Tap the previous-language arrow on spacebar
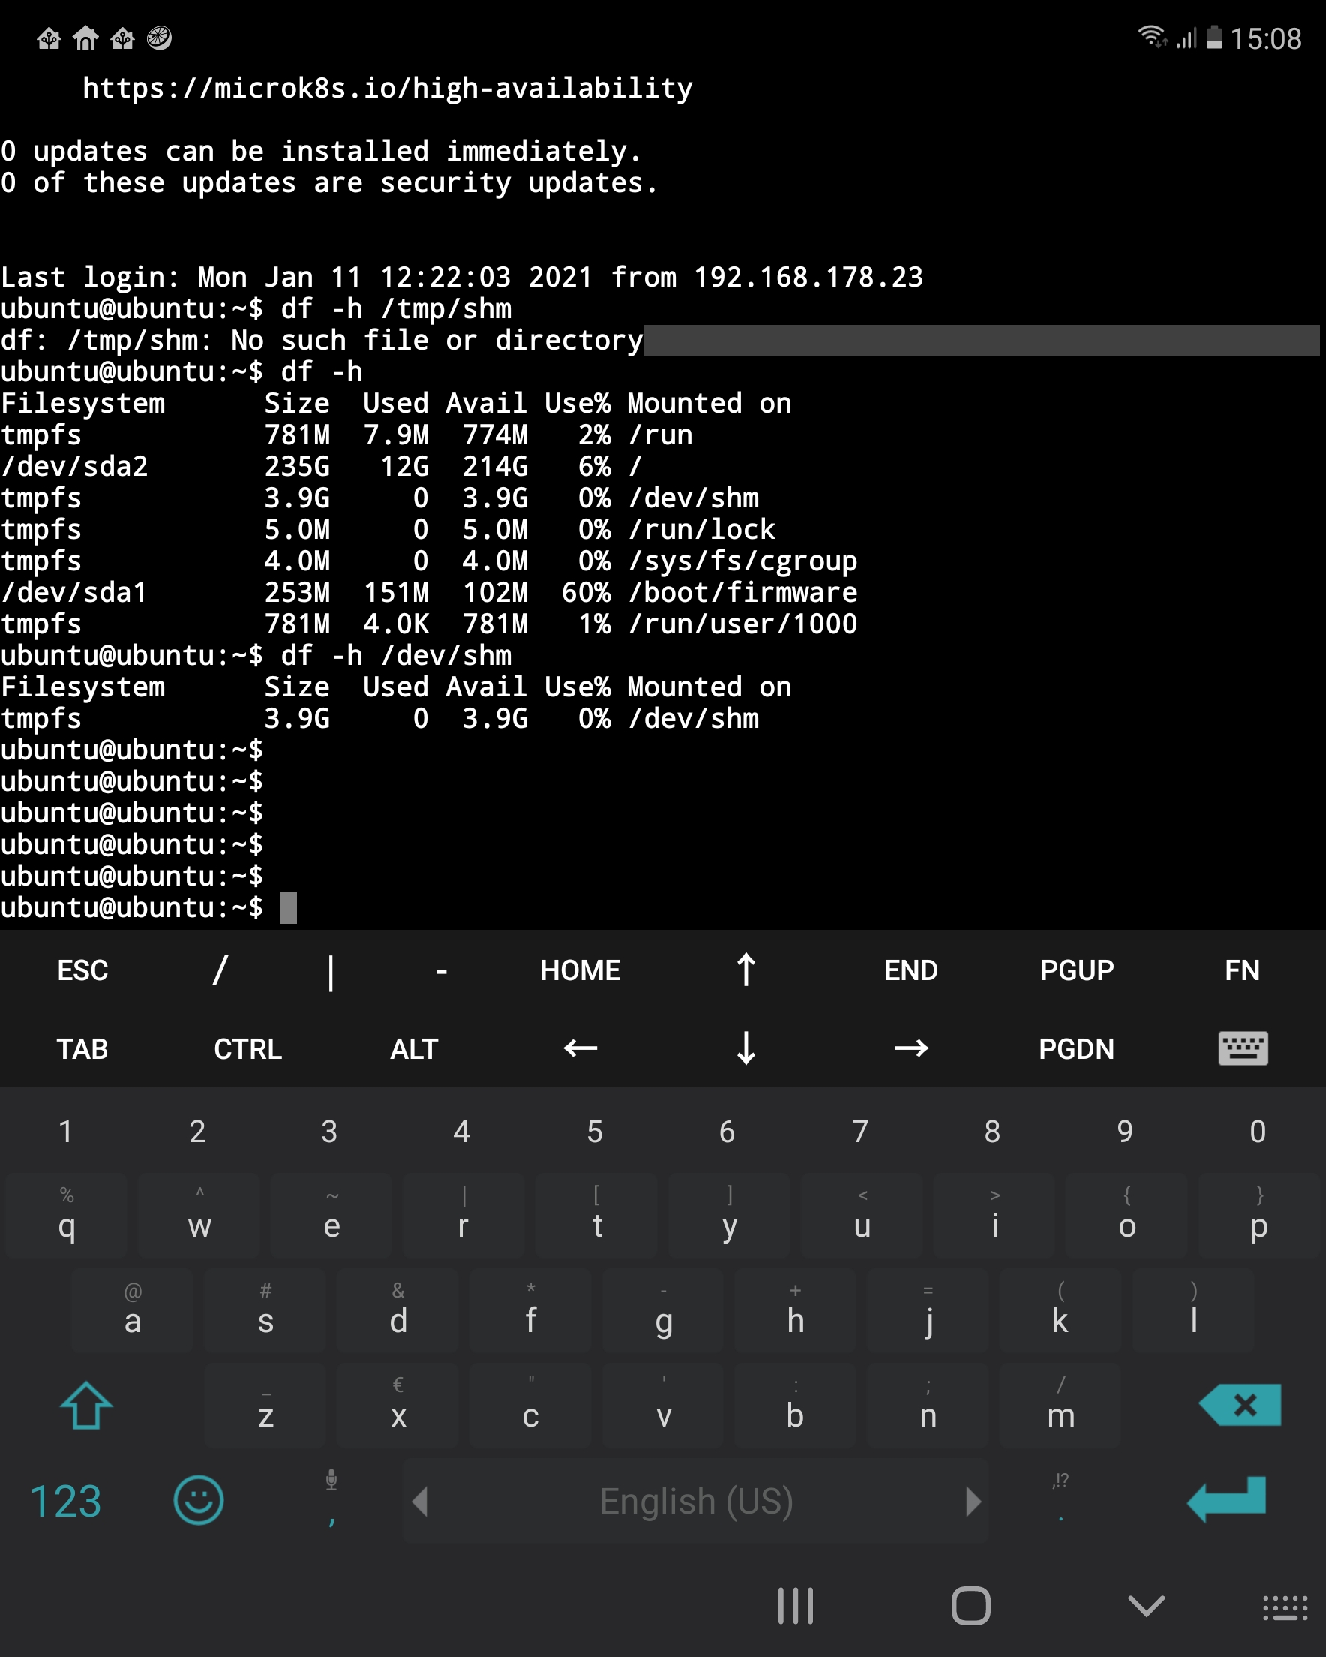Screen dimensions: 1326x1657 coord(419,1499)
